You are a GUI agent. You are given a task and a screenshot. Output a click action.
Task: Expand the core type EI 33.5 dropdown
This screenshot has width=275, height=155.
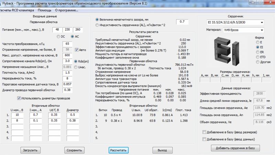pos(262,22)
